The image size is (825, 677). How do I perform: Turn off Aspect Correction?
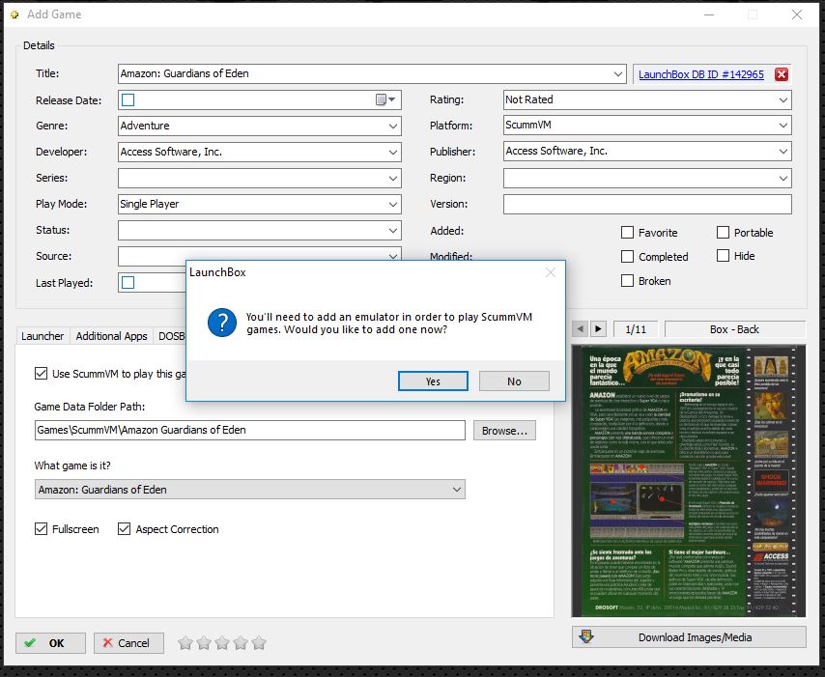coord(124,528)
